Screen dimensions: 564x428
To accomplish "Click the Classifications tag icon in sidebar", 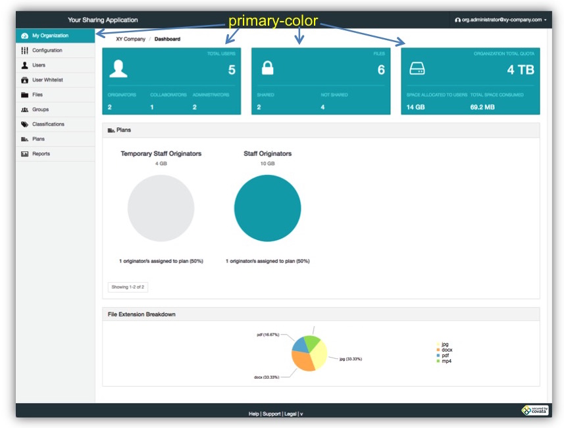I will [24, 124].
